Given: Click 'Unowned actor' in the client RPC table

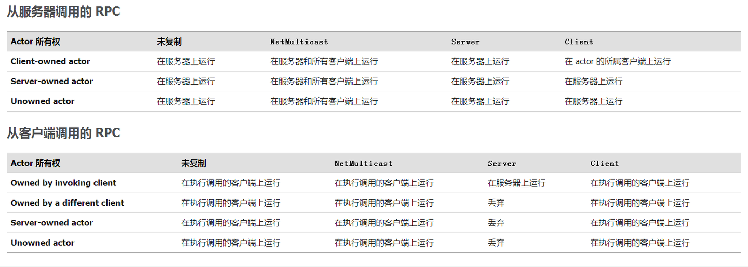Looking at the screenshot, I should (x=43, y=243).
